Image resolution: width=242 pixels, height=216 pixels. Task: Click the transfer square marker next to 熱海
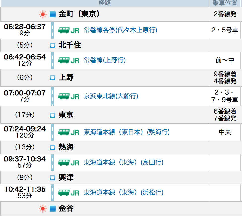coord(53,147)
